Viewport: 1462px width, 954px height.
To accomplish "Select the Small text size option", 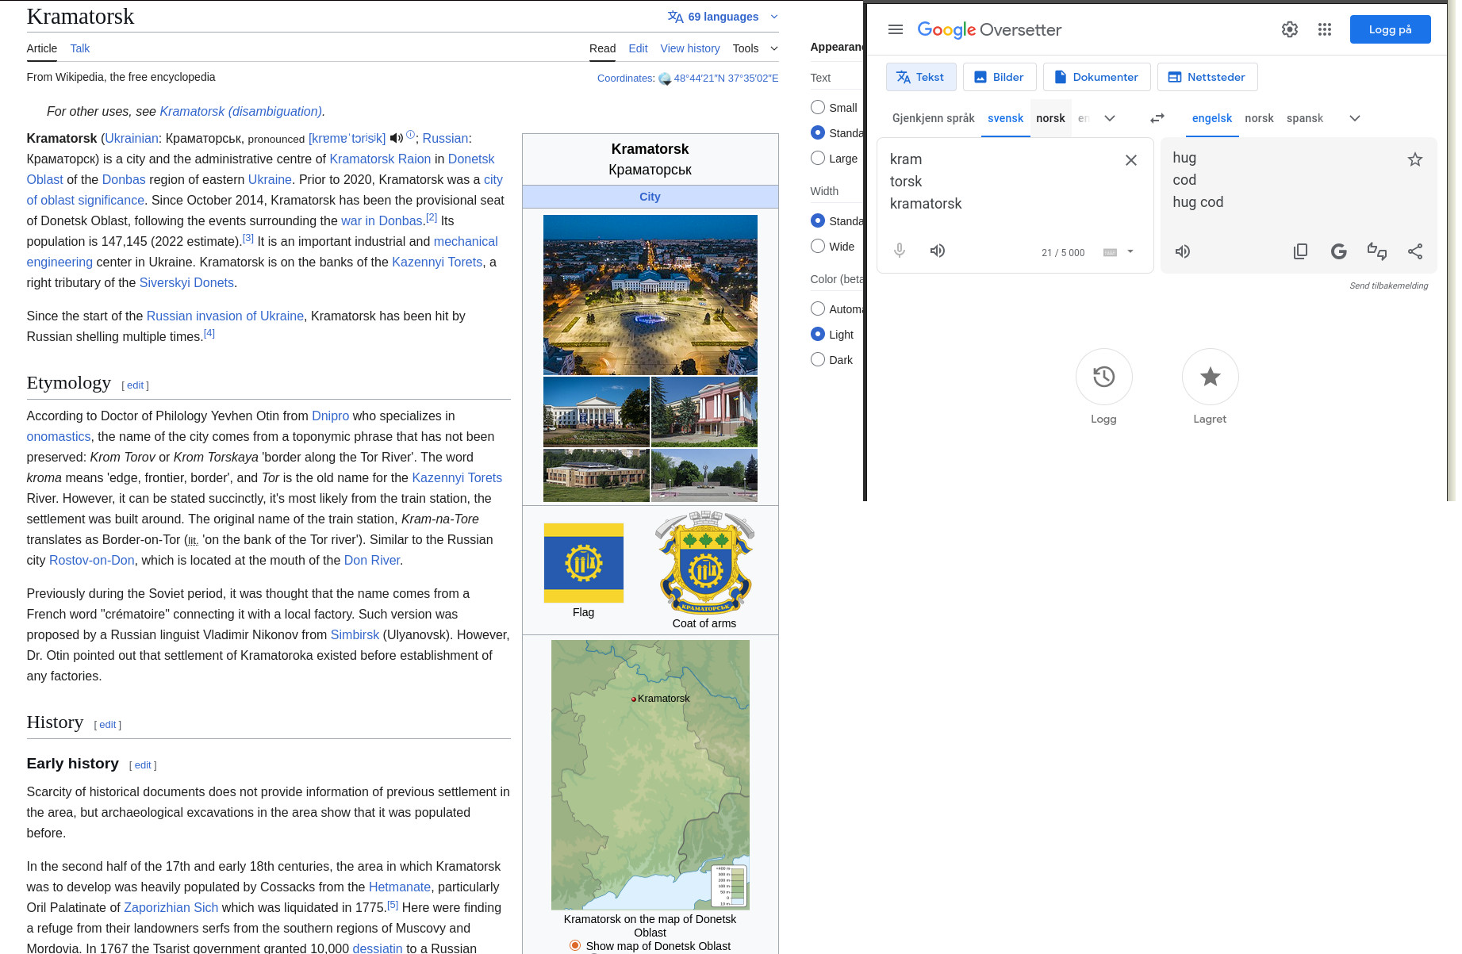I will point(818,107).
